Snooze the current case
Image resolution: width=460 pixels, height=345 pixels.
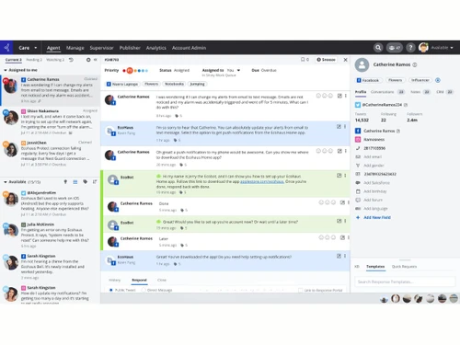pyautogui.click(x=326, y=60)
